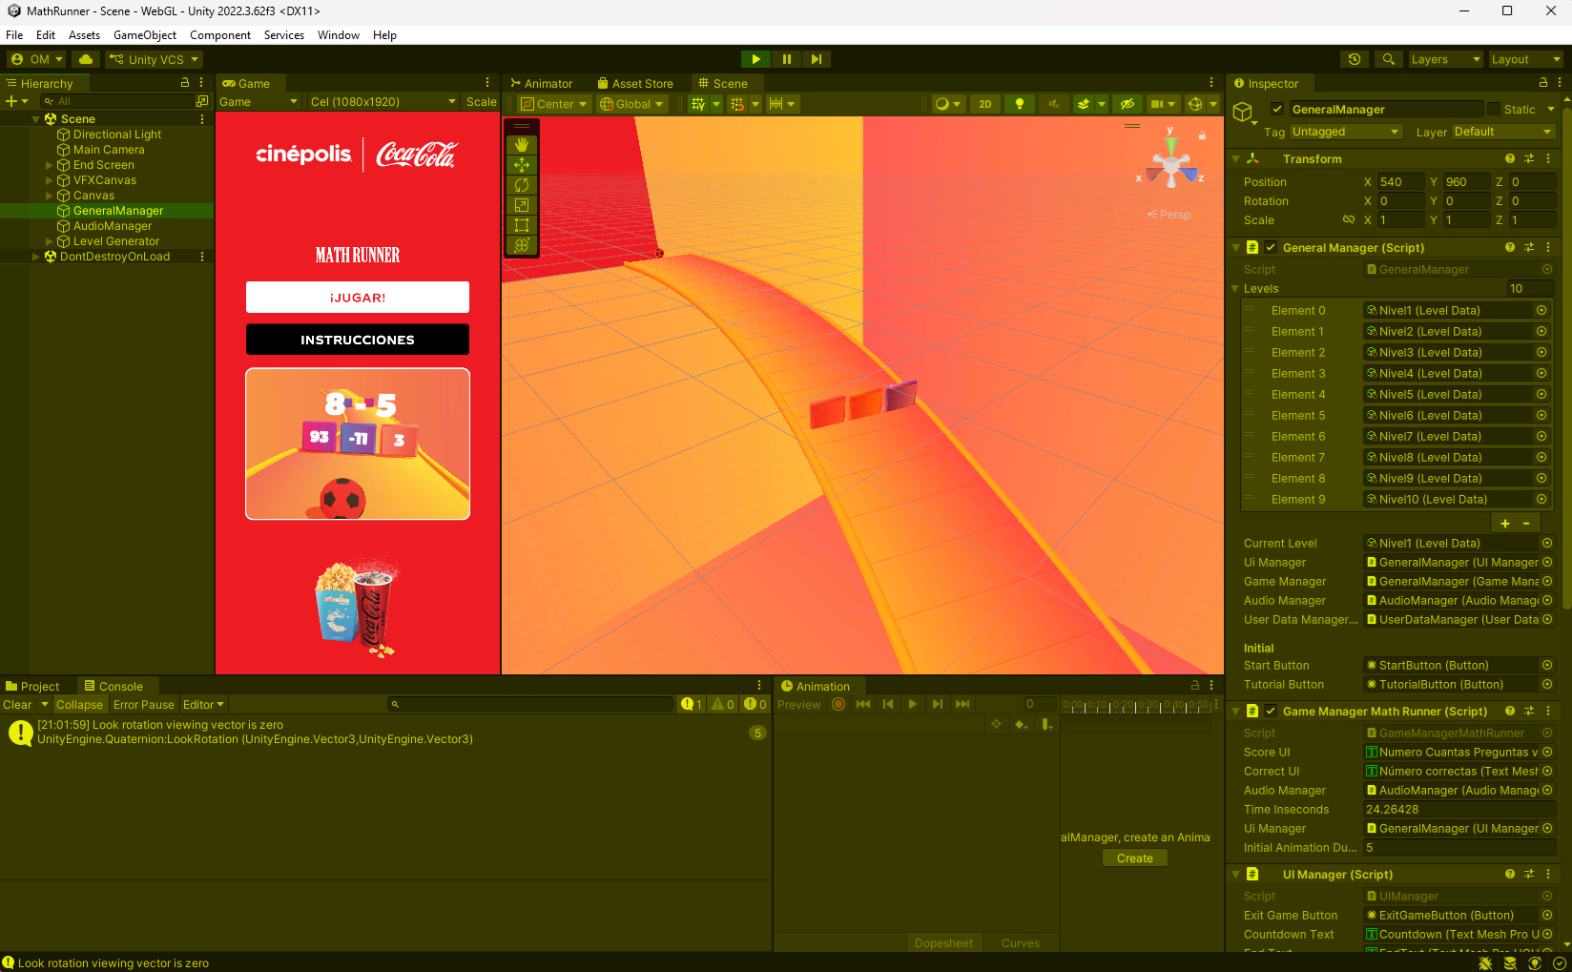
Task: Open the Center pivot mode dropdown
Action: coord(553,104)
